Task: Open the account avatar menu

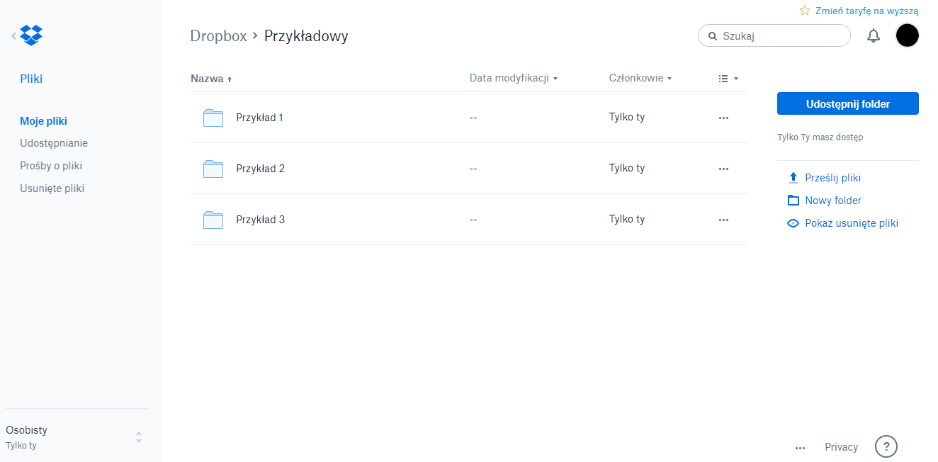Action: [x=907, y=35]
